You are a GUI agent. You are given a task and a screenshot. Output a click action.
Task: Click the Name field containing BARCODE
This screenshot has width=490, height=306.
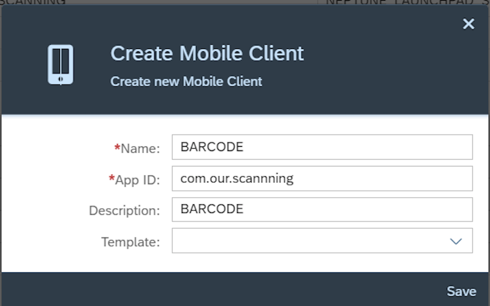coord(322,147)
